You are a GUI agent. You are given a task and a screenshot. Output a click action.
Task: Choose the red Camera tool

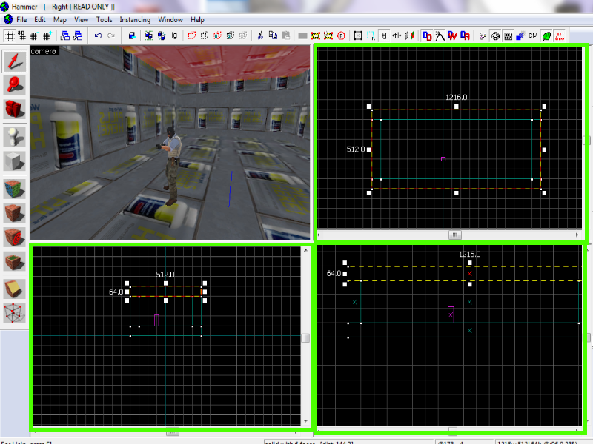coord(14,109)
